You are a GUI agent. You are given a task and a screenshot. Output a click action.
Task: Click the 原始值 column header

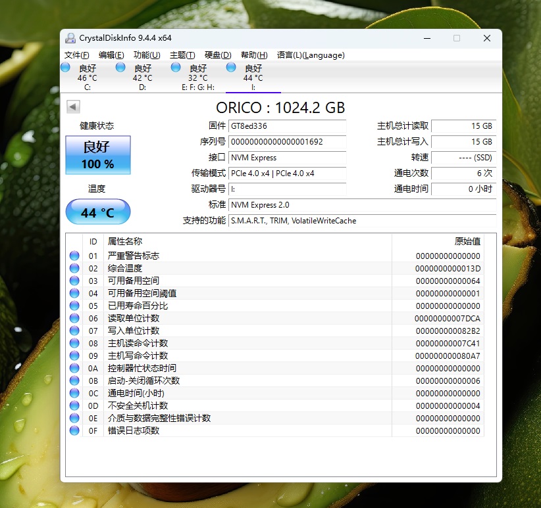point(438,241)
